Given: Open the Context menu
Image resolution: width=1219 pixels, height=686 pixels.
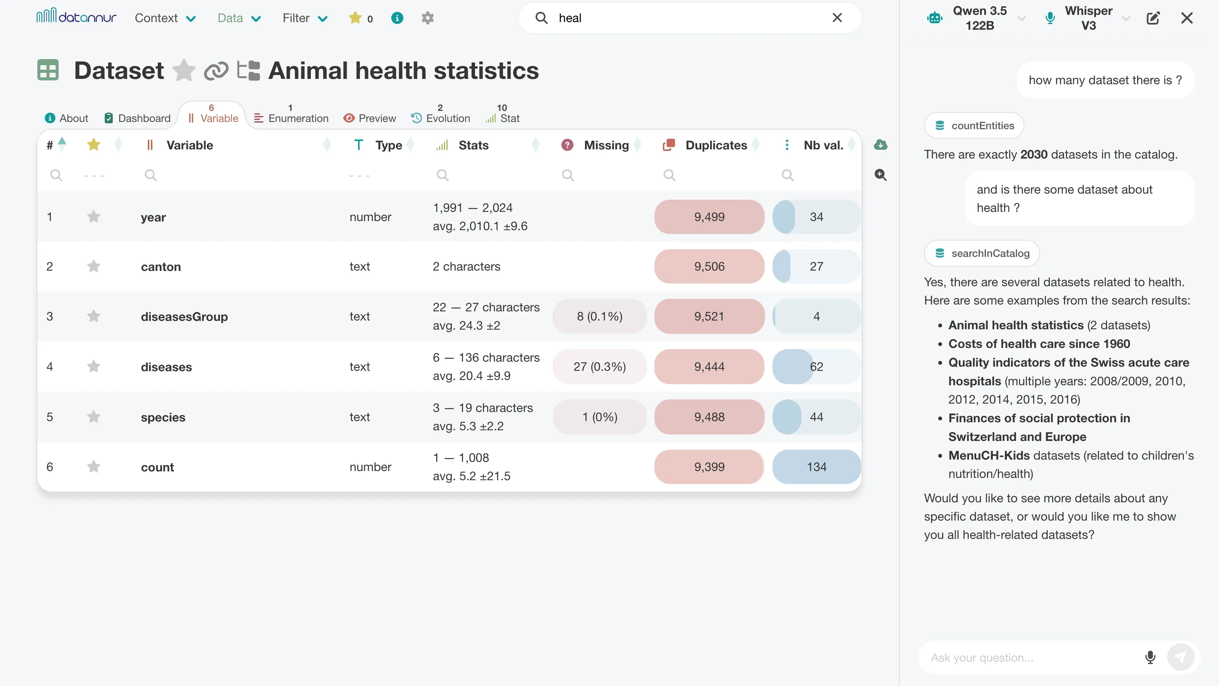Looking at the screenshot, I should pos(165,18).
